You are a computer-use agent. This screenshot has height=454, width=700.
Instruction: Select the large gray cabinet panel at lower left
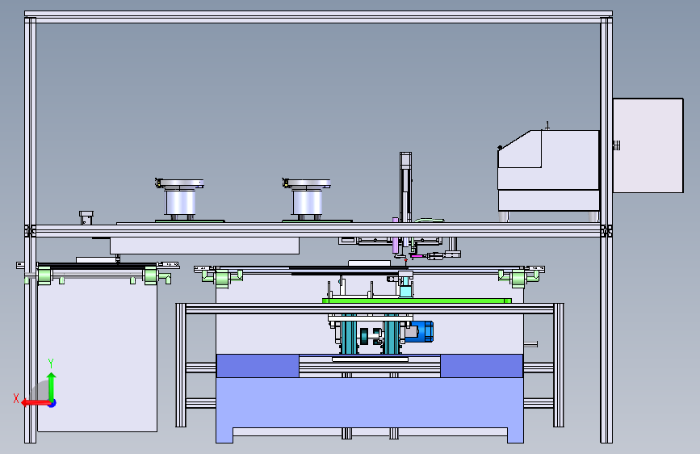(98, 355)
